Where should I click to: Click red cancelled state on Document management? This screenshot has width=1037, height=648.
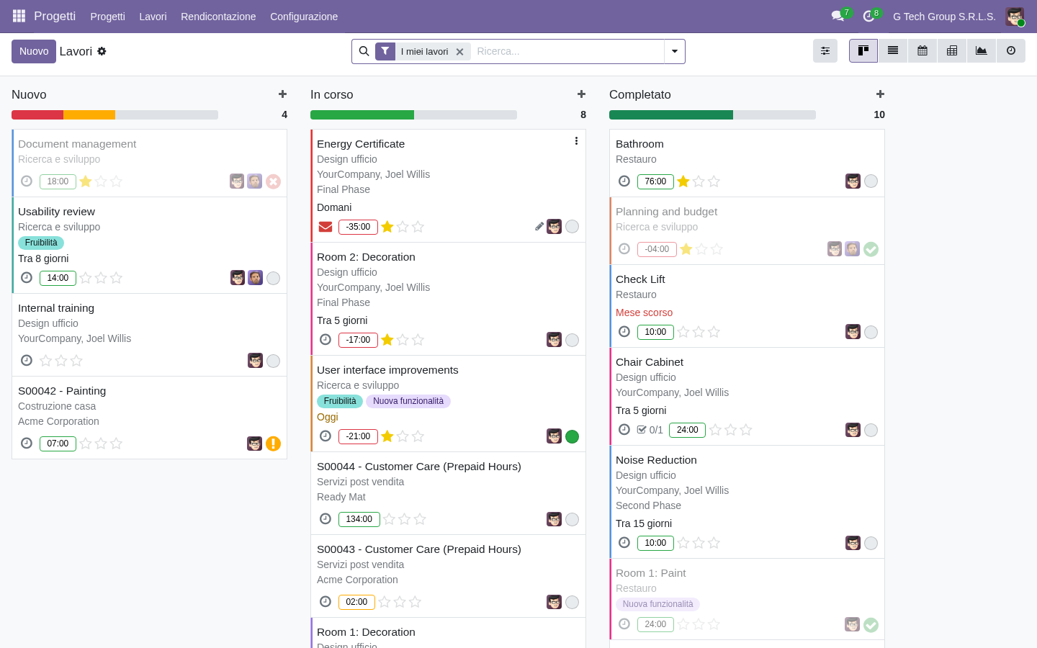pos(274,181)
